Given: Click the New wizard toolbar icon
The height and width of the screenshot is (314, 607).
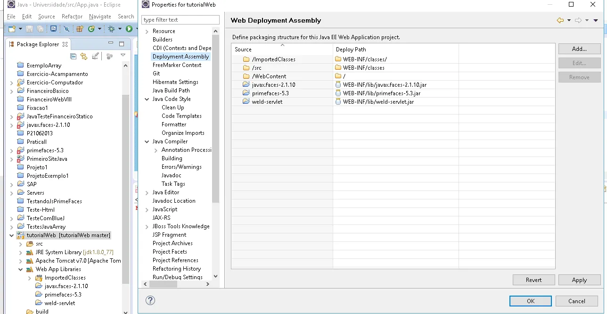Looking at the screenshot, I should click(x=12, y=29).
